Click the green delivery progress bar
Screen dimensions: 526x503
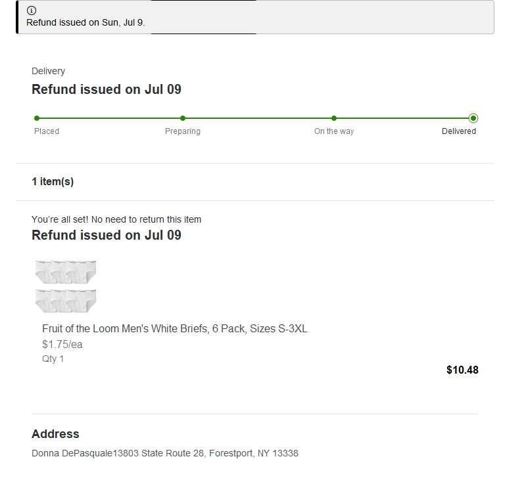pos(256,118)
